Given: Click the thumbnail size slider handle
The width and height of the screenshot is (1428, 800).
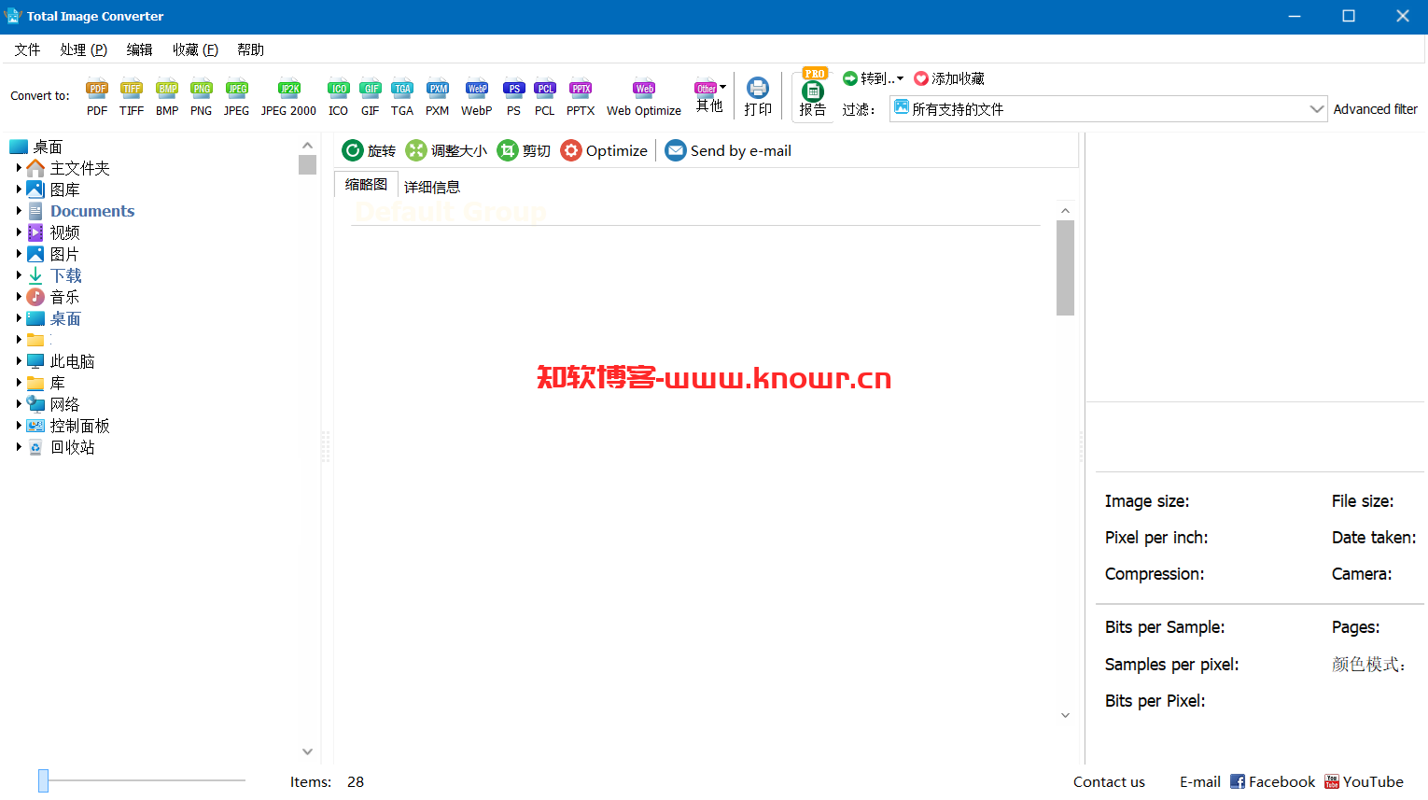Looking at the screenshot, I should coord(43,781).
